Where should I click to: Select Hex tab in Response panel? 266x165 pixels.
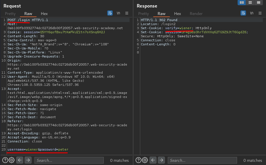tap(177, 14)
